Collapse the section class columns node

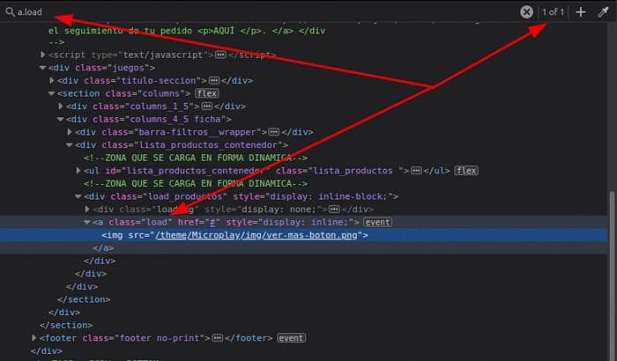click(x=51, y=93)
